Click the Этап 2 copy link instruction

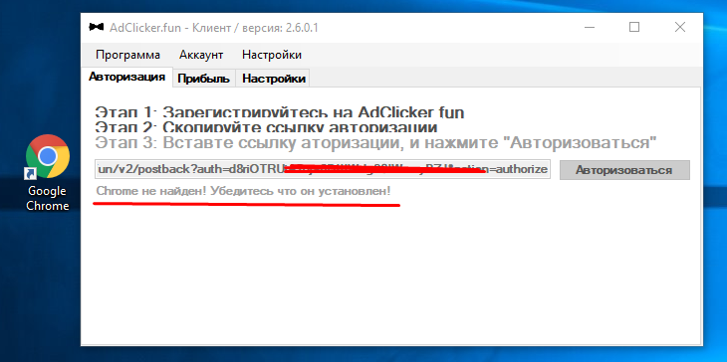pyautogui.click(x=266, y=127)
